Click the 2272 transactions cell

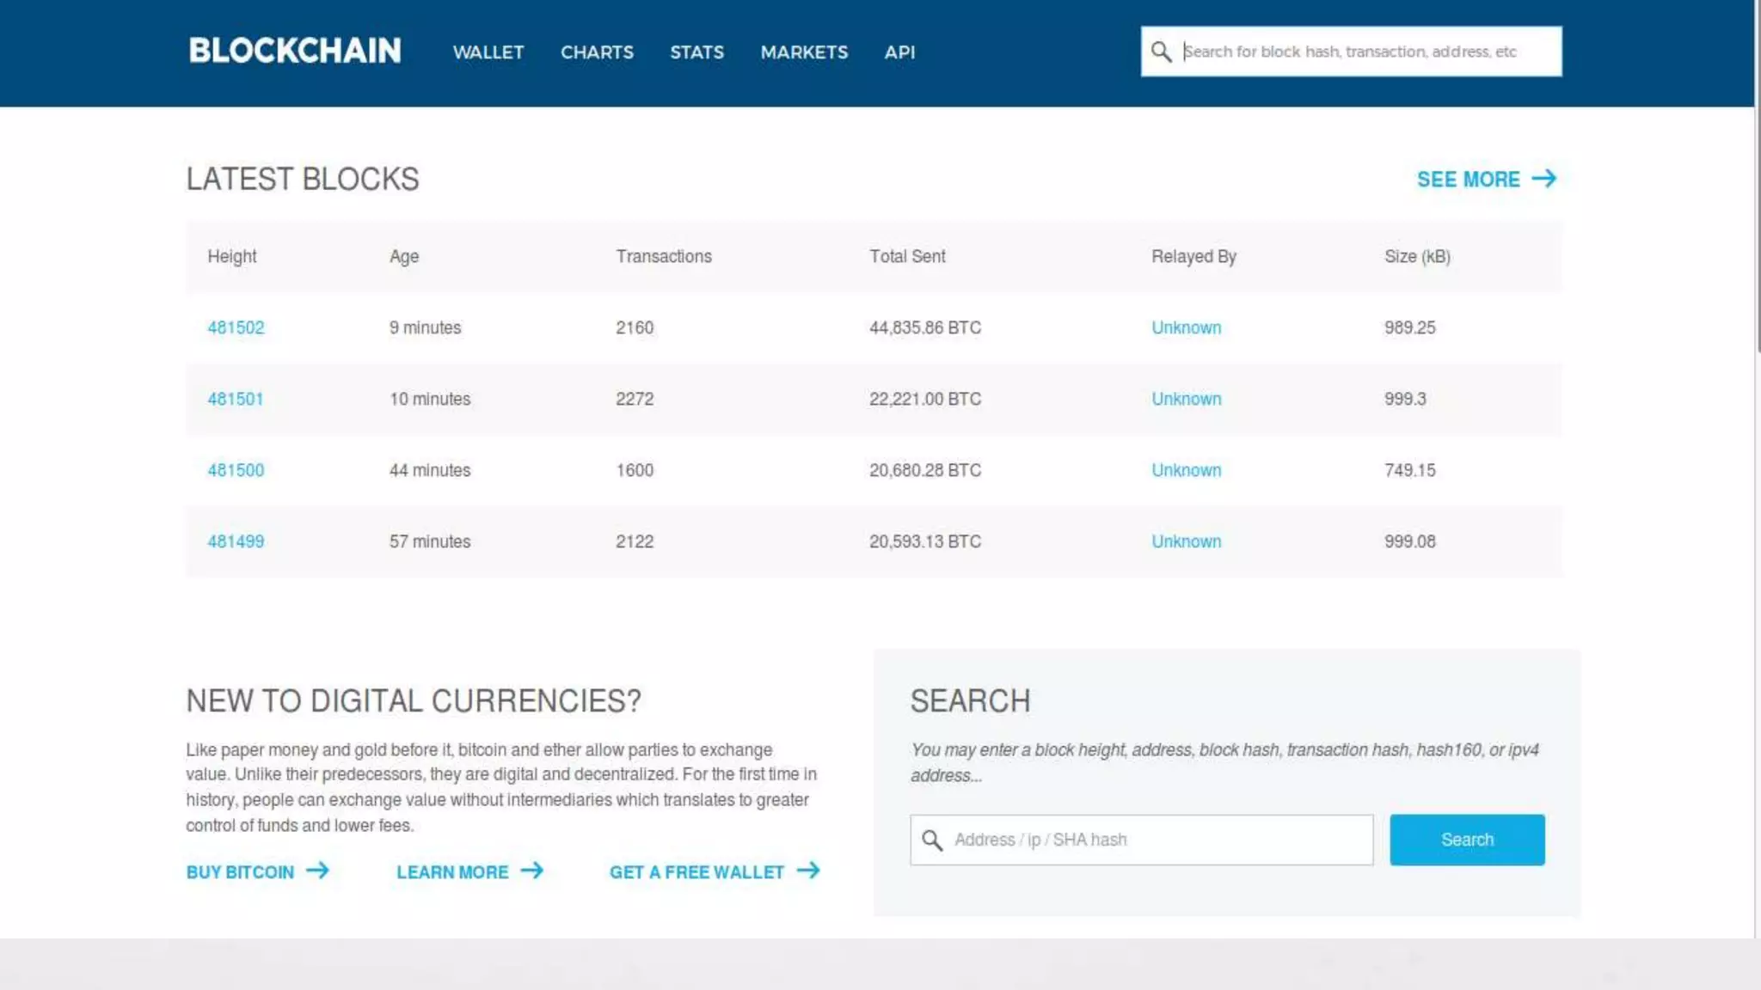[635, 399]
